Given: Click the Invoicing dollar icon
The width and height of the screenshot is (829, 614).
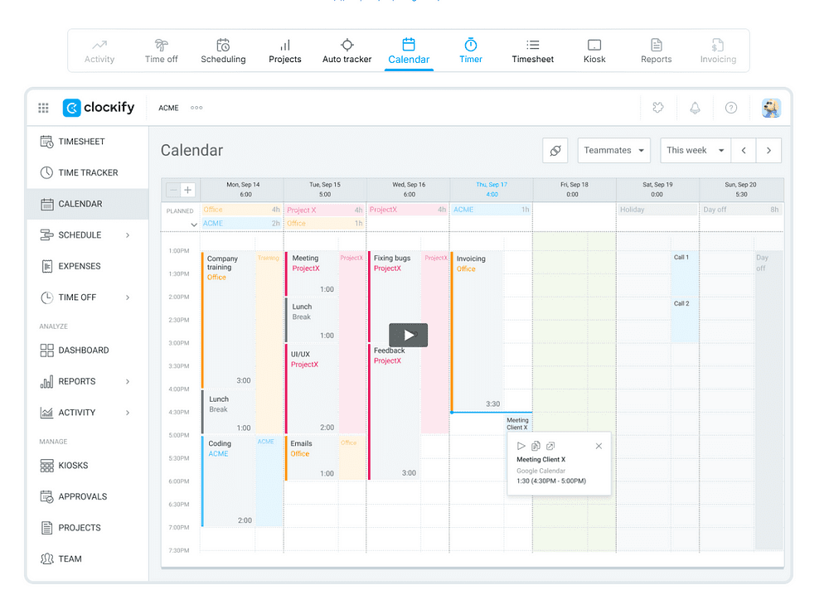Looking at the screenshot, I should [718, 45].
